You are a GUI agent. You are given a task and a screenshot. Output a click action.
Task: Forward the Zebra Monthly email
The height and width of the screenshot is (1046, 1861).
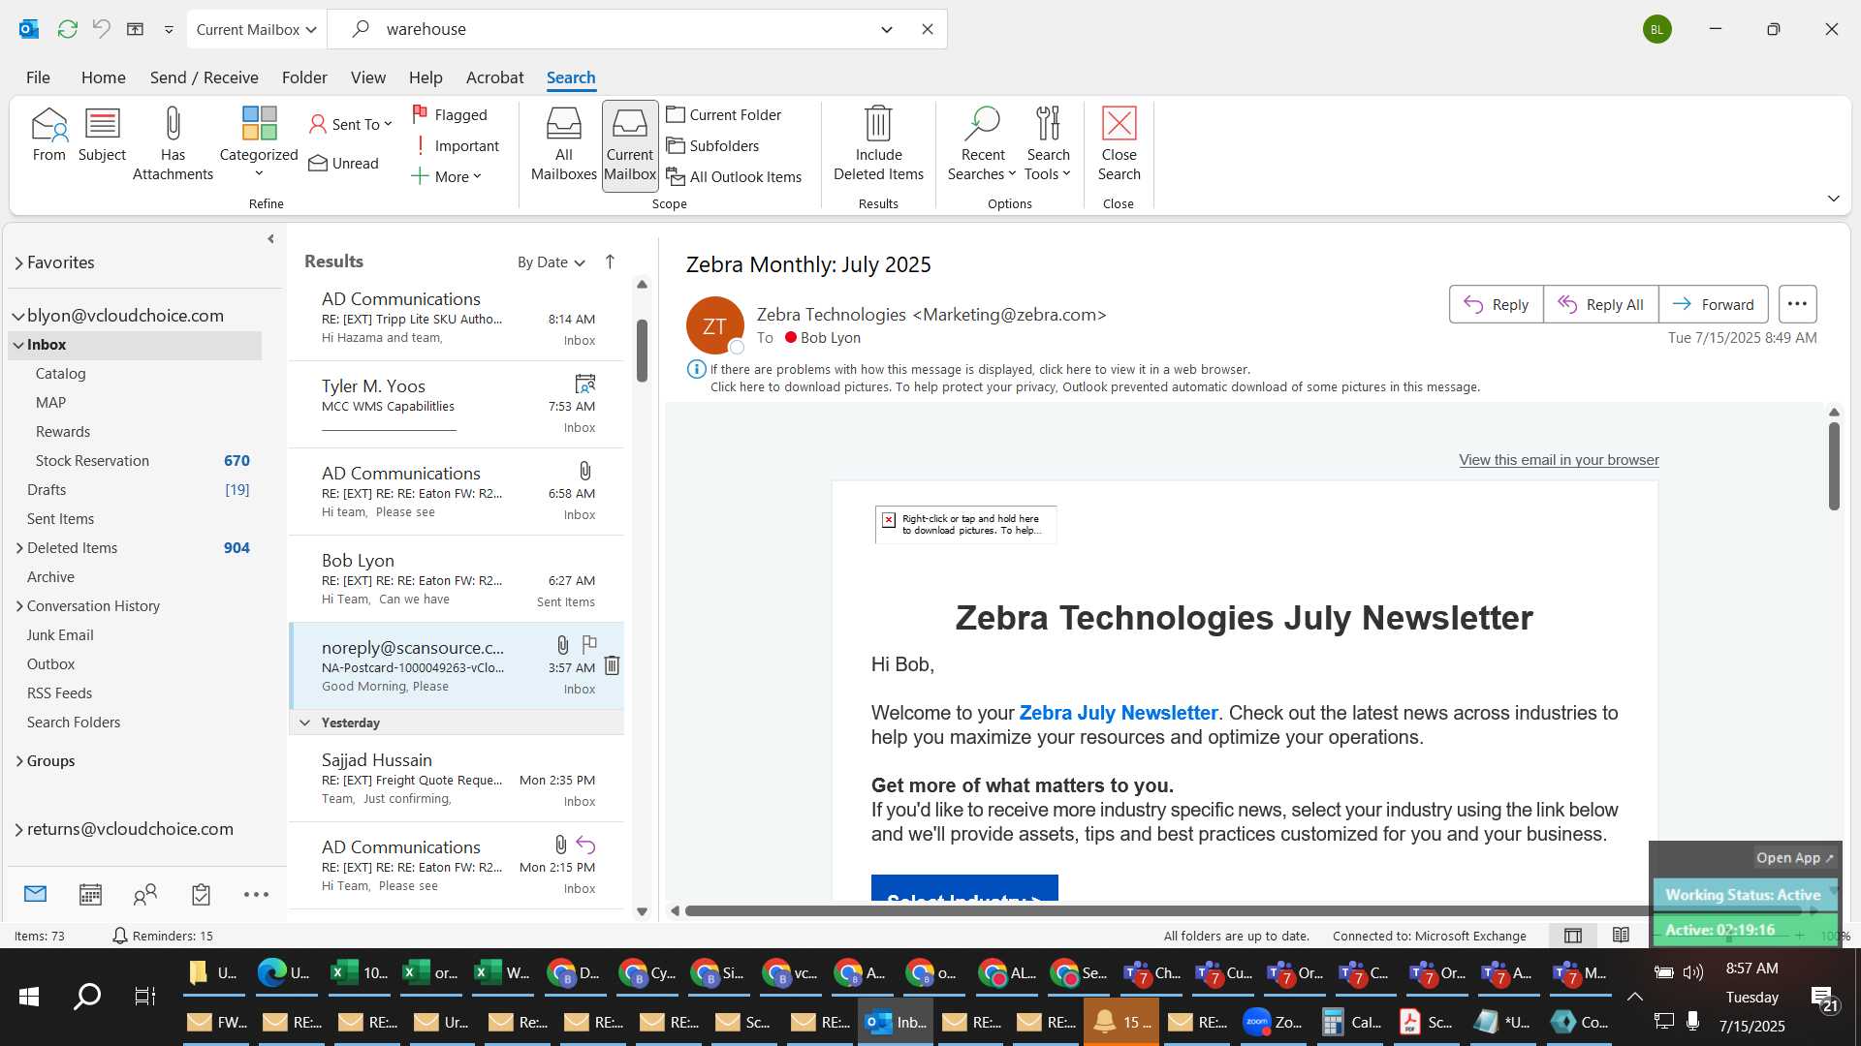pyautogui.click(x=1713, y=304)
